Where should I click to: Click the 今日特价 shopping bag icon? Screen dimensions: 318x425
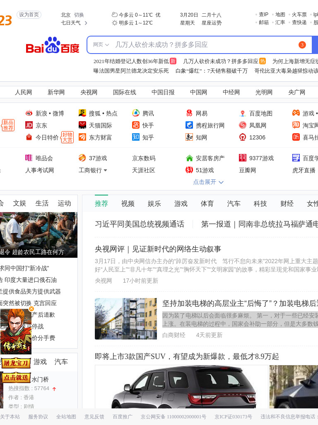tap(29, 137)
